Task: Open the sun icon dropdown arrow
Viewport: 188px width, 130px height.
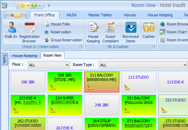Action: (28, 6)
